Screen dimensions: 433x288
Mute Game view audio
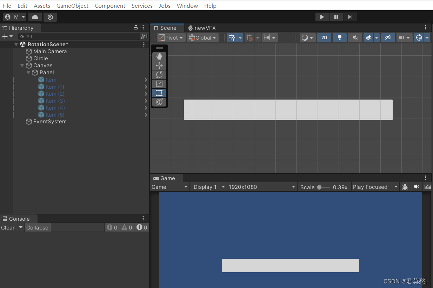coord(417,187)
